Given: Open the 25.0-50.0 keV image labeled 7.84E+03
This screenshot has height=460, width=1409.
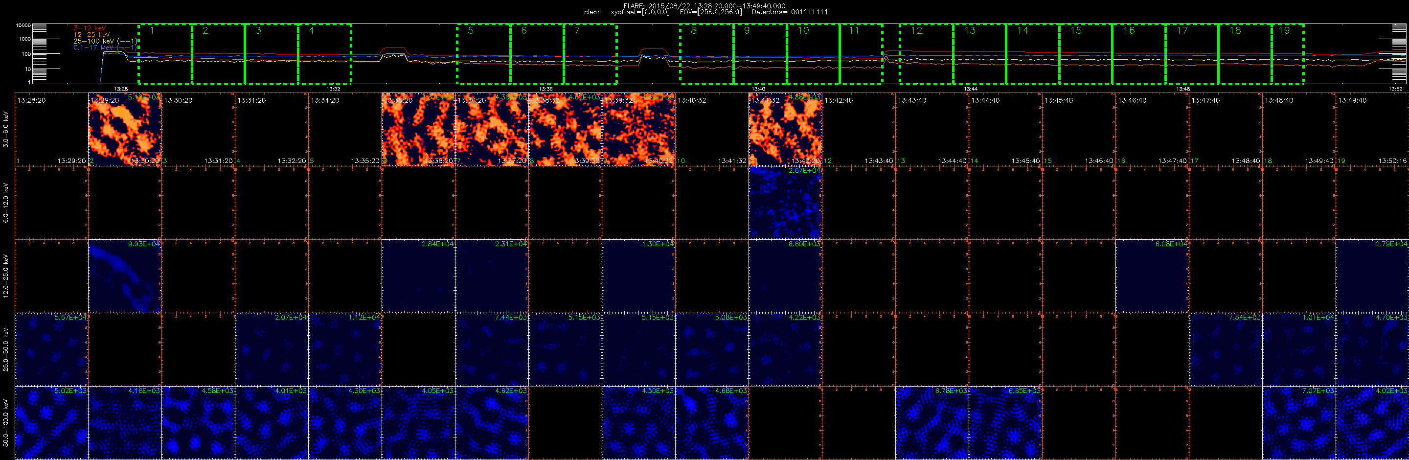Looking at the screenshot, I should [1226, 349].
